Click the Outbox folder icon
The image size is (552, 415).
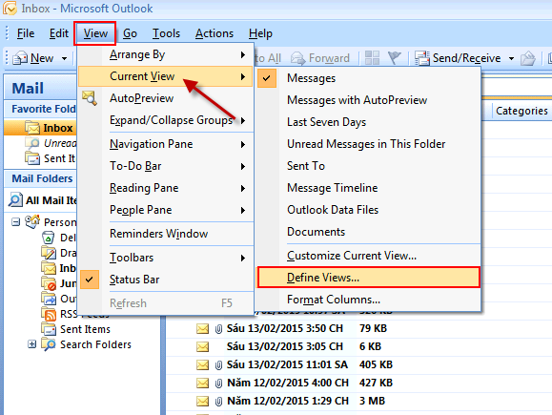pos(49,299)
